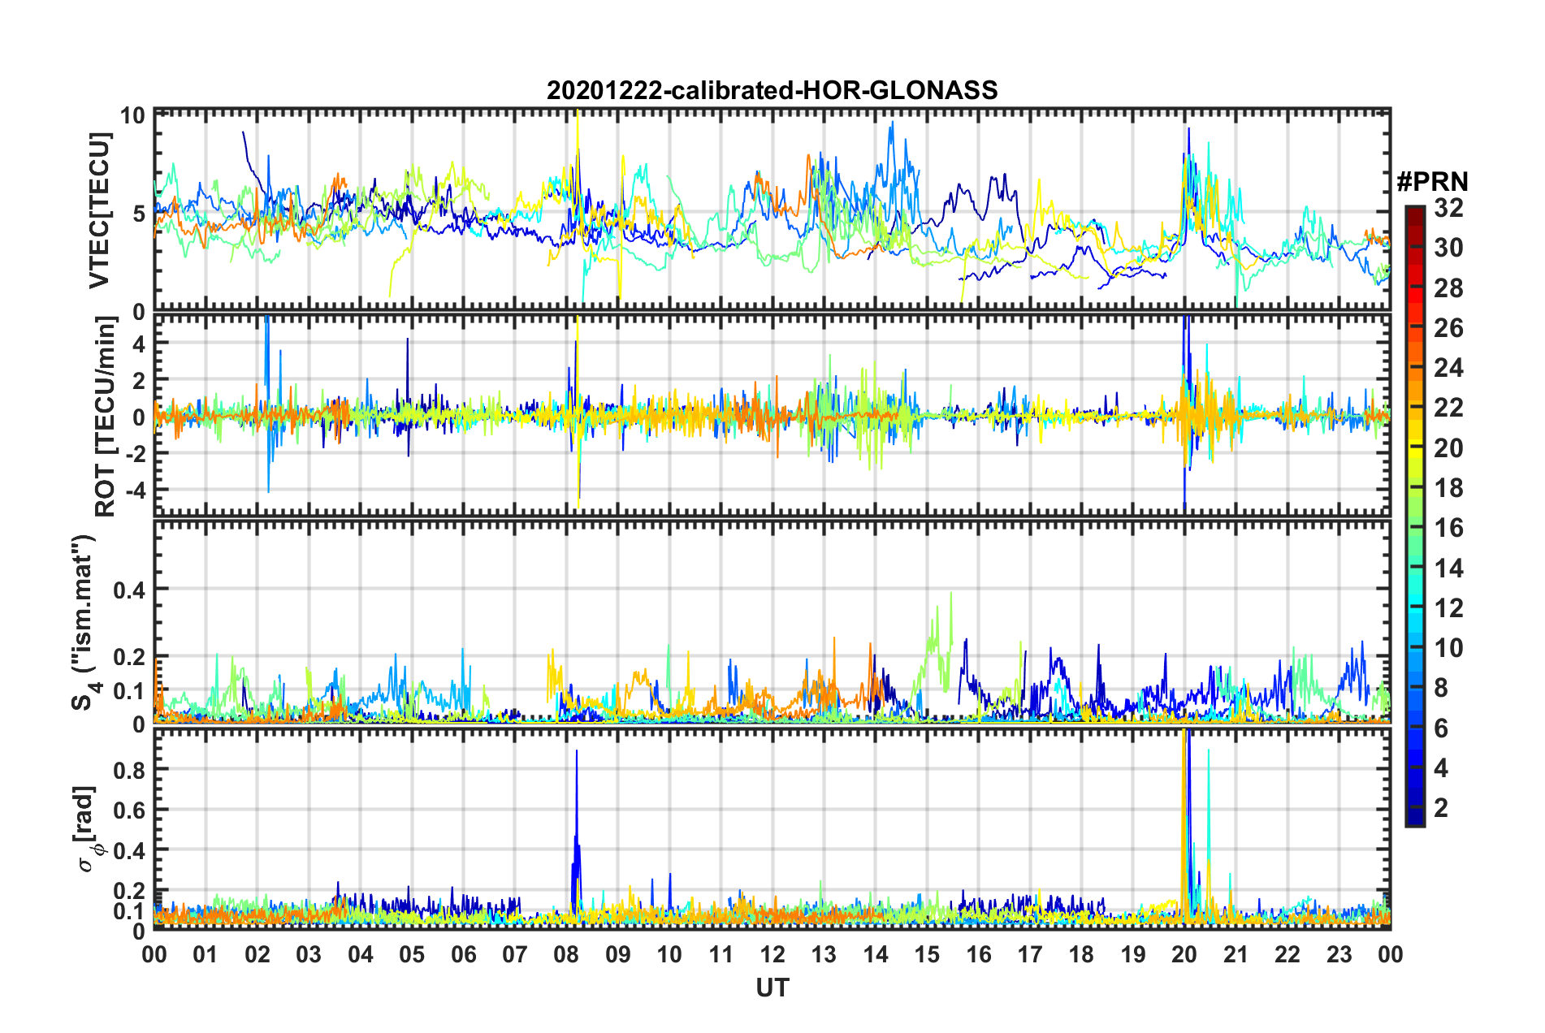Click the S4 ("ism.mat") y-axis label

(84, 622)
